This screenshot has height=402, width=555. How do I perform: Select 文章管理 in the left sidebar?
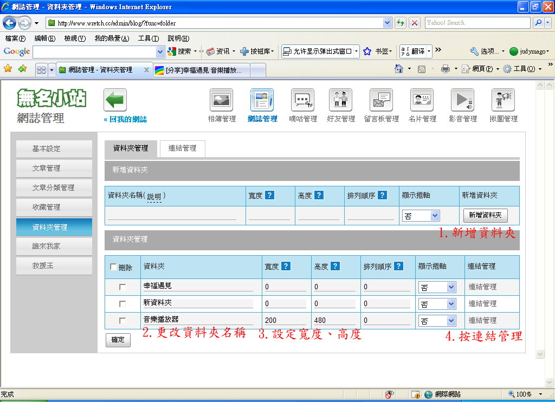click(54, 168)
